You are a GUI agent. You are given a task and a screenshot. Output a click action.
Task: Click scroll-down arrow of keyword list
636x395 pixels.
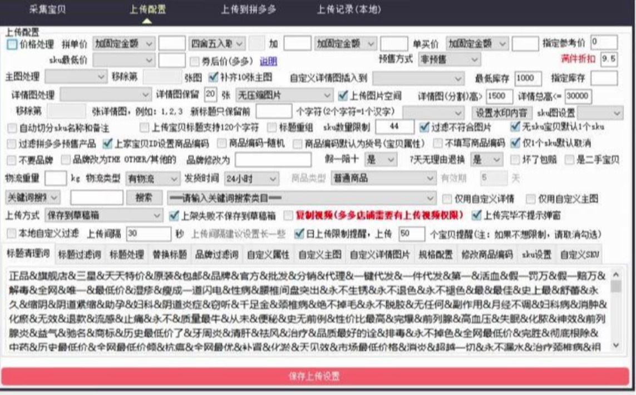pyautogui.click(x=616, y=345)
